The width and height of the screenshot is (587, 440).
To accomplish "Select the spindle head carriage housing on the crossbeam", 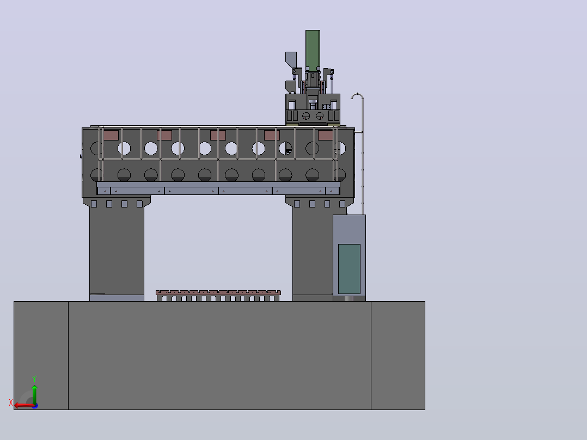I will pos(313,109).
